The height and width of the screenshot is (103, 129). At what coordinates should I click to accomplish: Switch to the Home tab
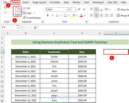coord(15,2)
